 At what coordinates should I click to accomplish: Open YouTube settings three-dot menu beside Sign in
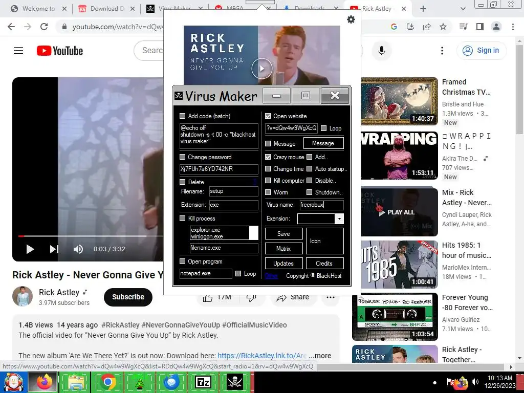click(x=442, y=51)
